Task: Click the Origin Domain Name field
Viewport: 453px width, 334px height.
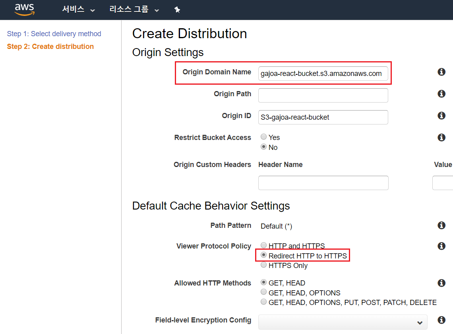Action: [x=323, y=74]
